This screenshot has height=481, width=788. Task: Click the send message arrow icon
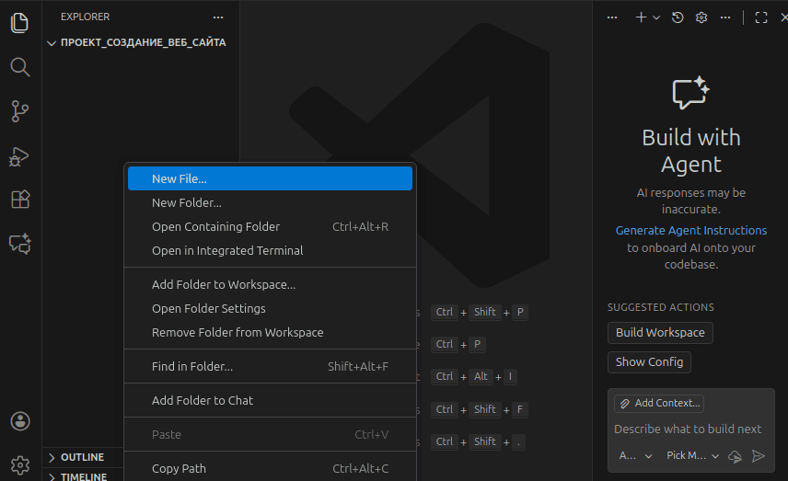tap(759, 455)
